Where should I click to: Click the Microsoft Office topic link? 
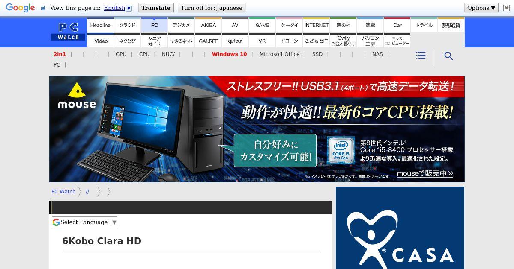279,54
